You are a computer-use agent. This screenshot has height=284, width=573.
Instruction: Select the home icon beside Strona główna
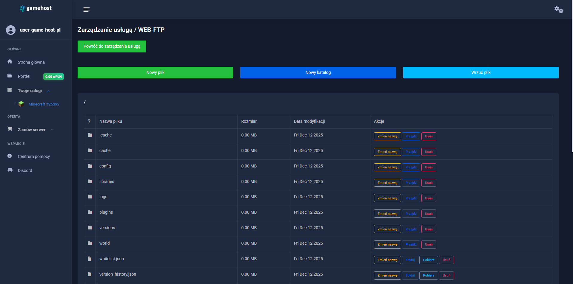pos(10,61)
